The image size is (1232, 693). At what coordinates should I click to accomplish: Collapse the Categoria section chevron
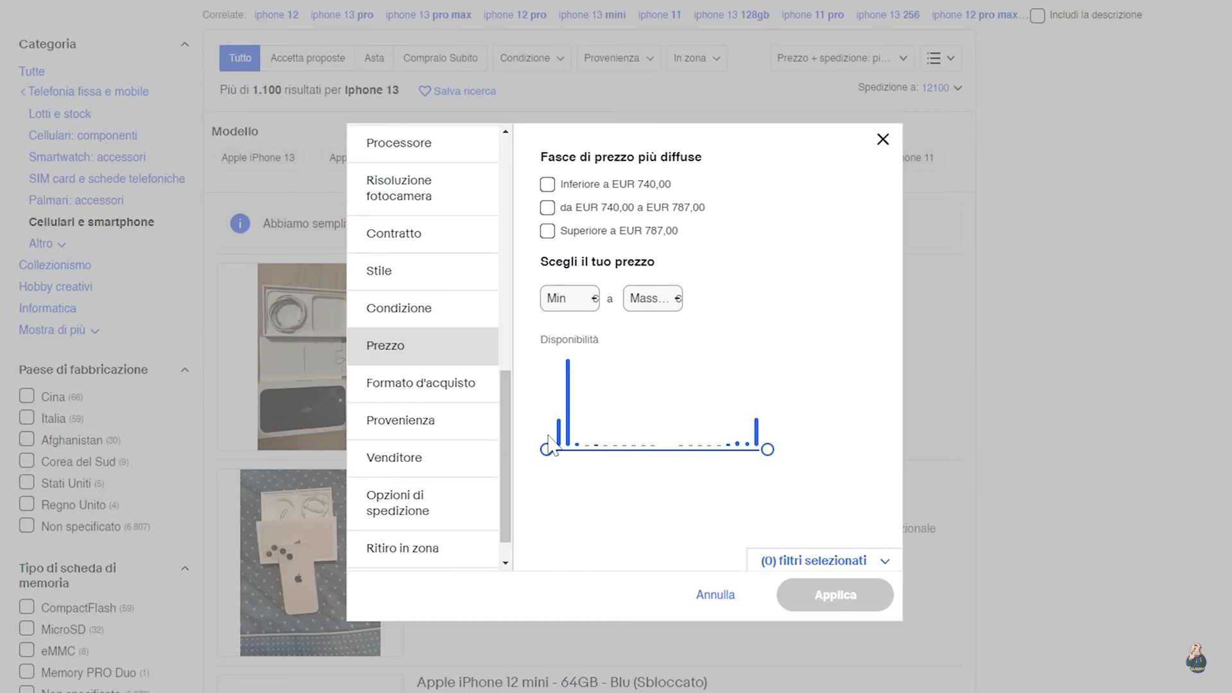pos(185,44)
